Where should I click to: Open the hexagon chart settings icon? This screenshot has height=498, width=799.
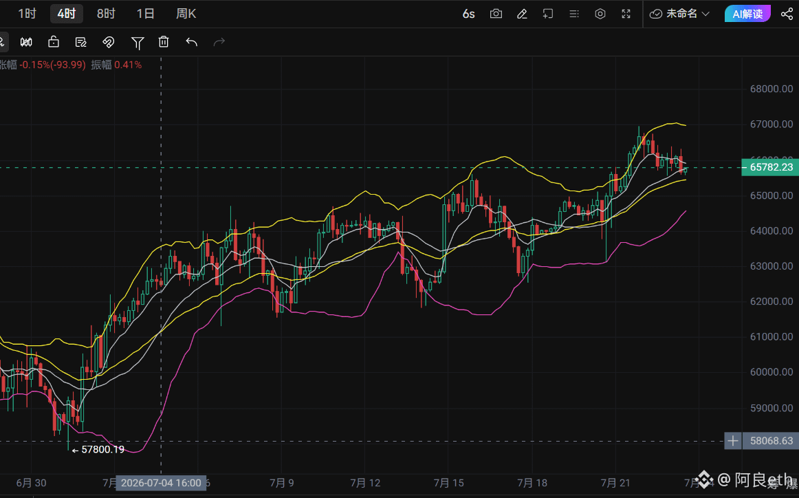click(600, 14)
